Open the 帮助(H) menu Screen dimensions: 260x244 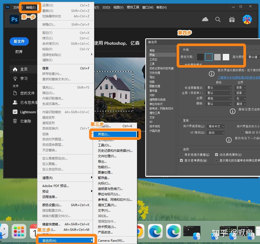pos(161,8)
